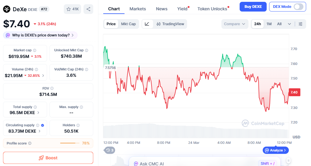The height and width of the screenshot is (166, 311).
Task: Open TradingView candlestick chart mode
Action: pos(170,24)
